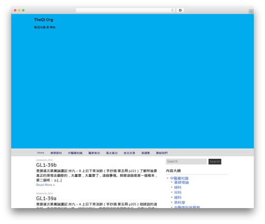Click the tagline under TheQi Org
The height and width of the screenshot is (224, 265).
click(x=45, y=27)
